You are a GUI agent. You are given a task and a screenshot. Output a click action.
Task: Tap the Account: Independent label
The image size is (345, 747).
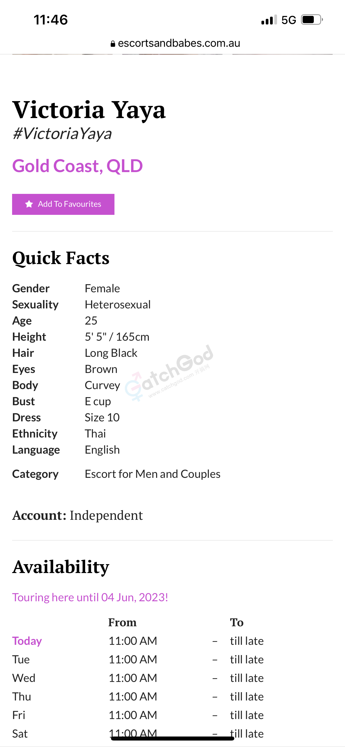77,515
